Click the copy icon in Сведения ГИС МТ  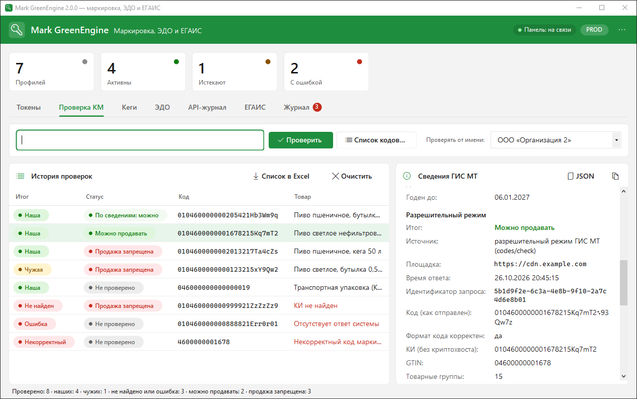click(615, 176)
